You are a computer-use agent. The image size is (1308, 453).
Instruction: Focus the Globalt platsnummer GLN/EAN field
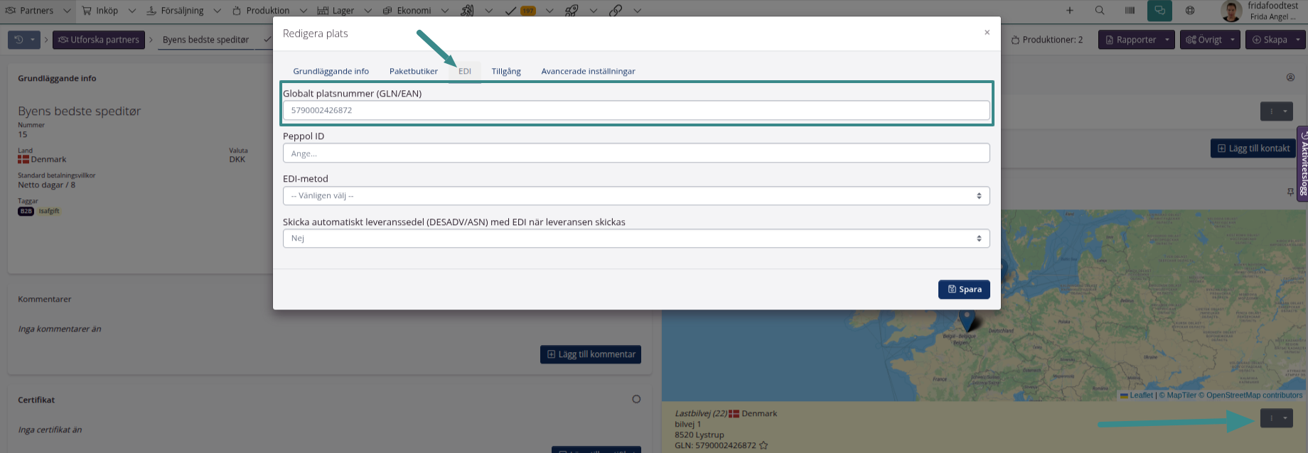coord(636,110)
